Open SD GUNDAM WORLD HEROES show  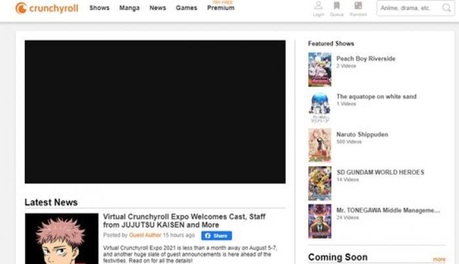tap(380, 172)
